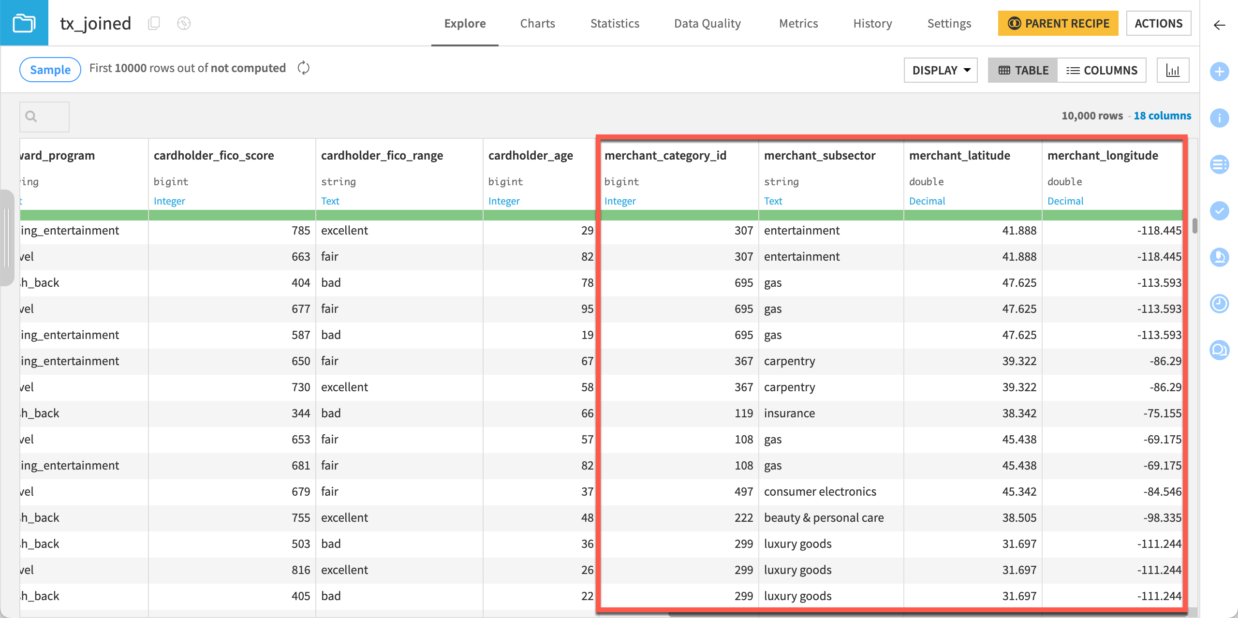
Task: Click the refresh sample icon
Action: (304, 68)
